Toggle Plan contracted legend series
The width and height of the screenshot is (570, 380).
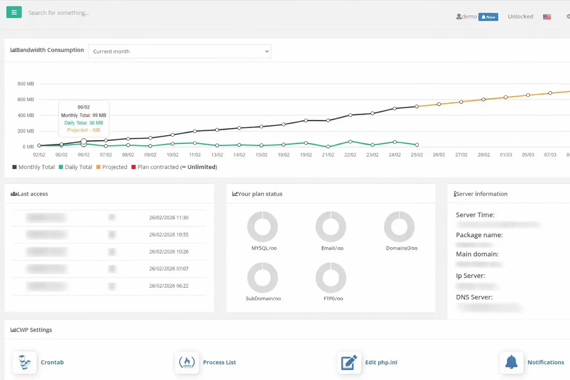tap(174, 167)
